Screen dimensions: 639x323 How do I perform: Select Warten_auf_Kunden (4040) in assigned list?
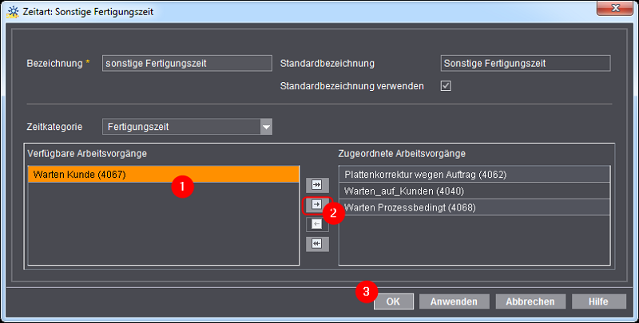[474, 191]
